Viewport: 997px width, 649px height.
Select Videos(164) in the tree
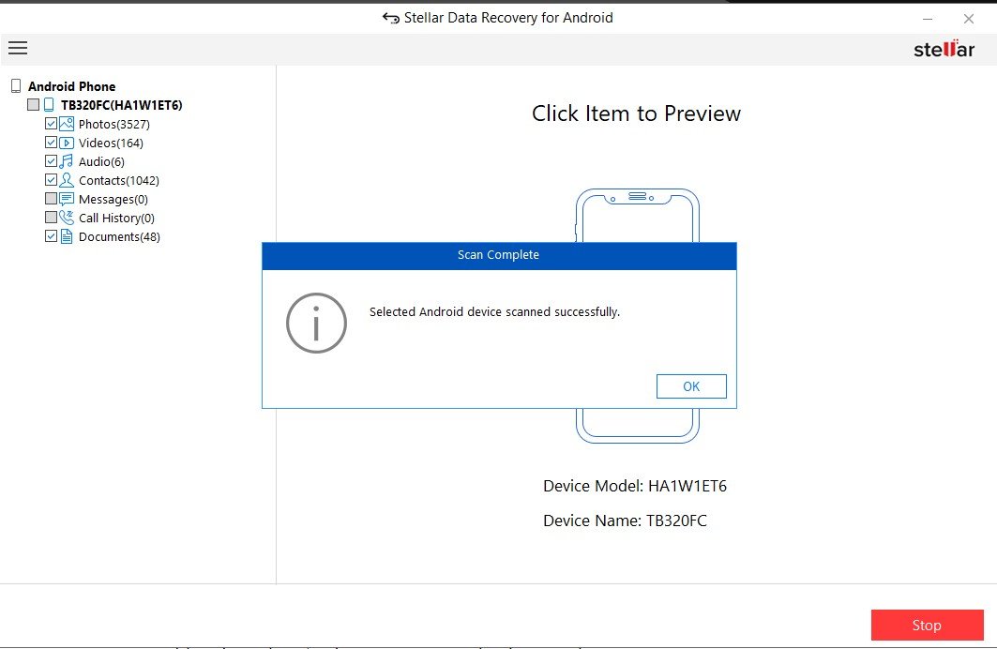click(x=111, y=143)
